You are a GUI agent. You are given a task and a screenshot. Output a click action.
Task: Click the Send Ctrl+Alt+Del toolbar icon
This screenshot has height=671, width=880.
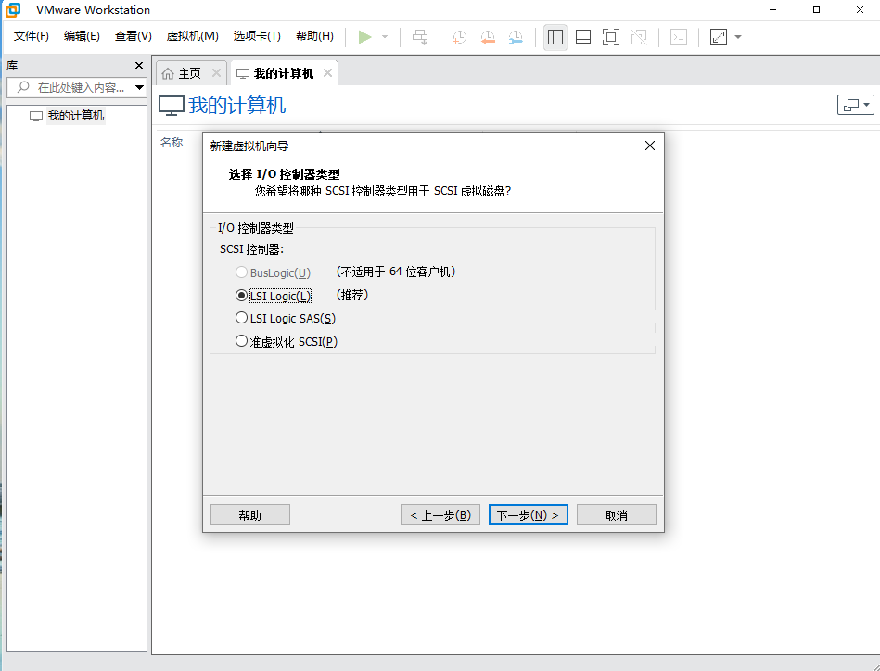tap(420, 37)
